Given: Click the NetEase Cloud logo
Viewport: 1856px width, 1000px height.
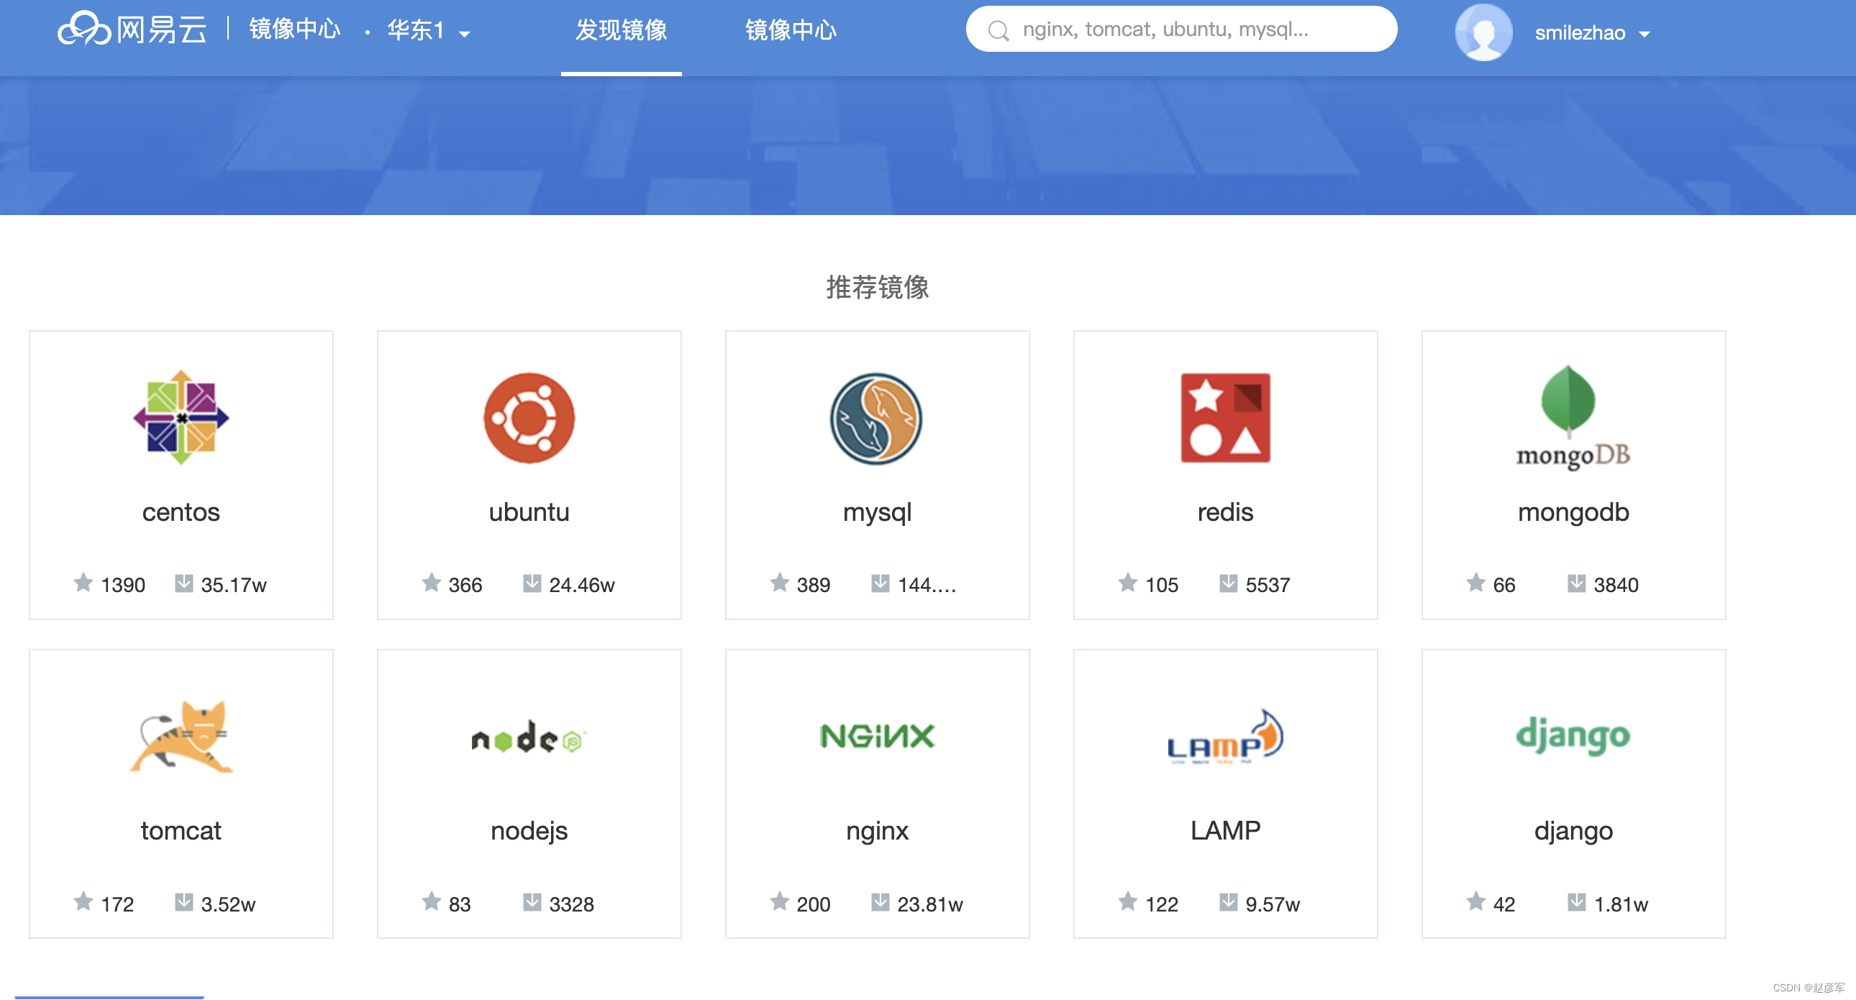Looking at the screenshot, I should click(132, 29).
